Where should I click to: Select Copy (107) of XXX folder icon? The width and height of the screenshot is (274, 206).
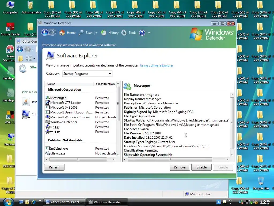point(261,163)
